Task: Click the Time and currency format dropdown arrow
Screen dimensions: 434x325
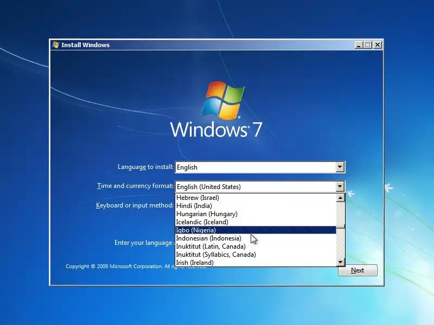Action: (340, 186)
